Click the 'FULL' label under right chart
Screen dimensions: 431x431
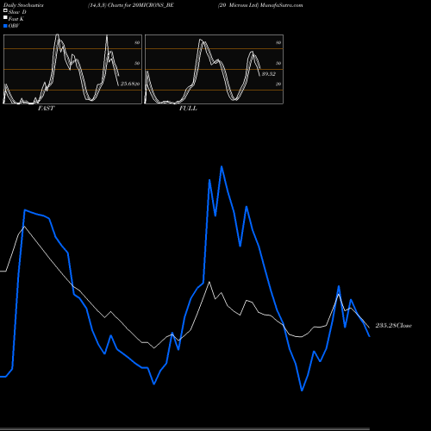188,109
